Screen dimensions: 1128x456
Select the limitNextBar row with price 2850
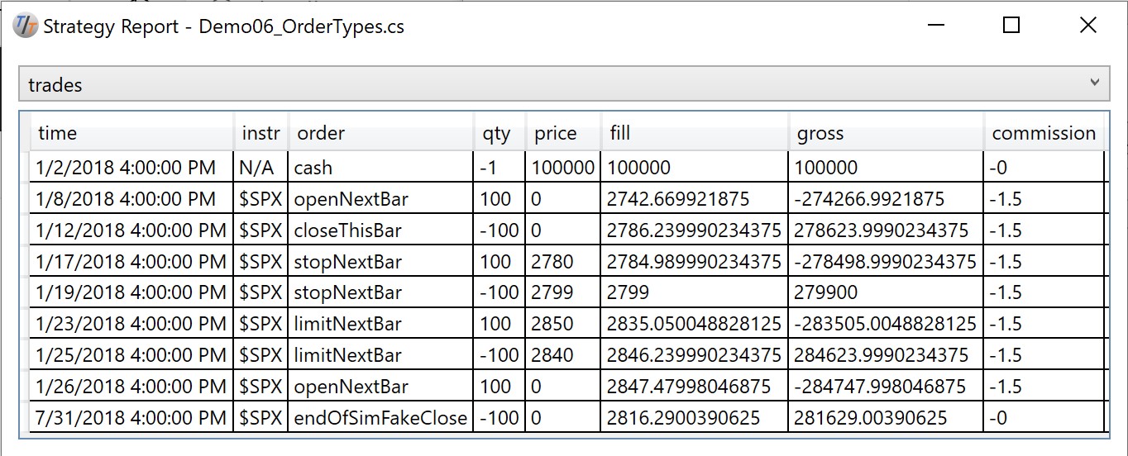[x=567, y=324]
